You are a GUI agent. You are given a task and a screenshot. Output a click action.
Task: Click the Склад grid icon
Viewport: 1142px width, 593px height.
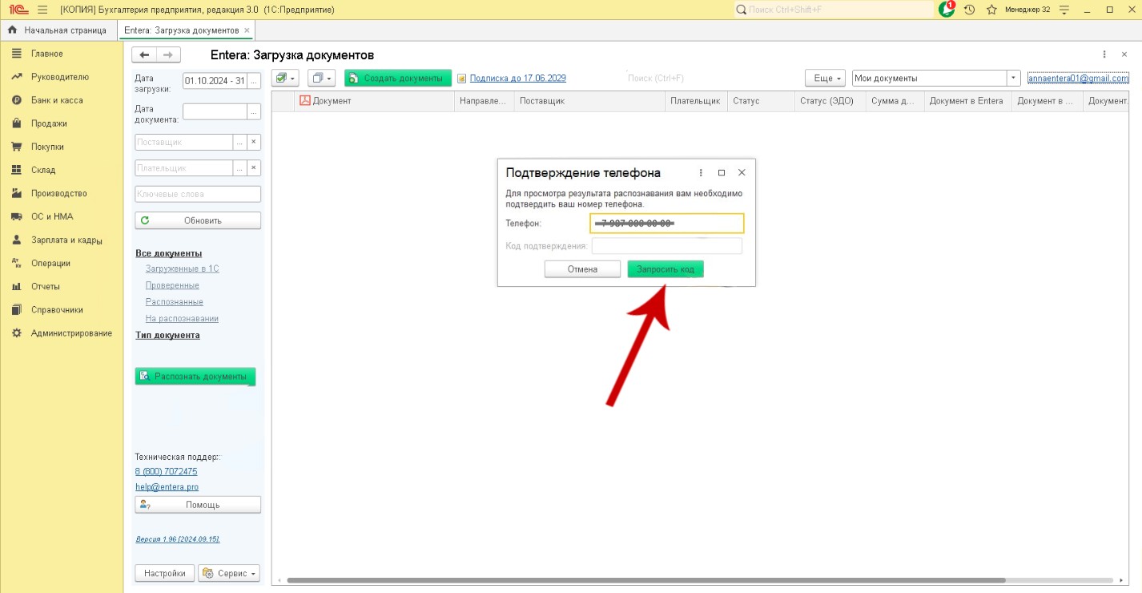(x=16, y=170)
